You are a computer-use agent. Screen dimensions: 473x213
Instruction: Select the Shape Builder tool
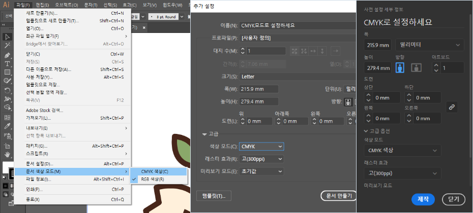[8, 107]
